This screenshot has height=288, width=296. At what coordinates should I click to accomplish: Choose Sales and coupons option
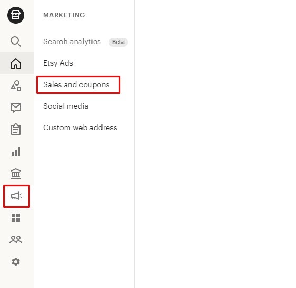[76, 84]
